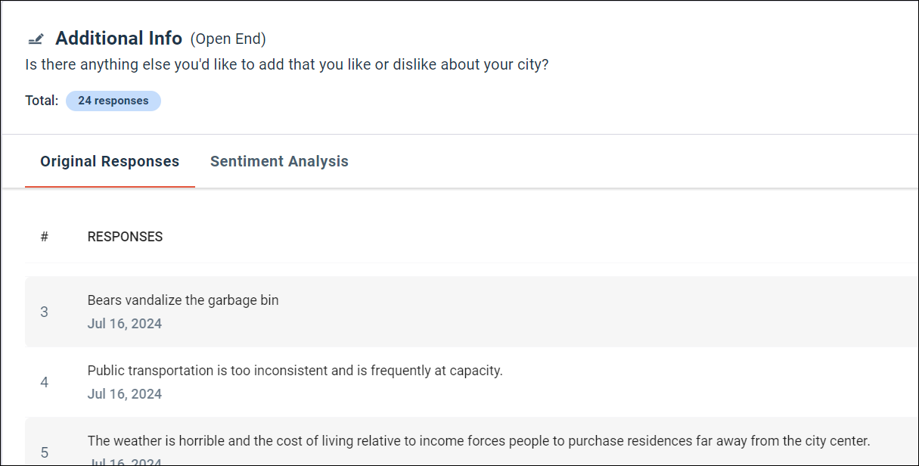Click the survey question text about your city
This screenshot has height=466, width=919.
287,64
